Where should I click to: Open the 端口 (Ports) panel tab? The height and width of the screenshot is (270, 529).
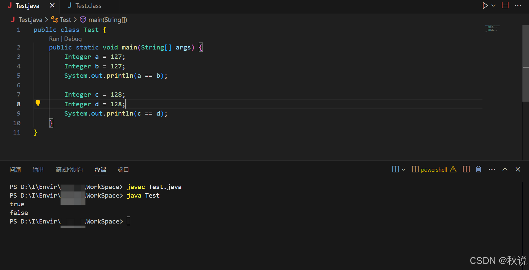click(x=123, y=170)
